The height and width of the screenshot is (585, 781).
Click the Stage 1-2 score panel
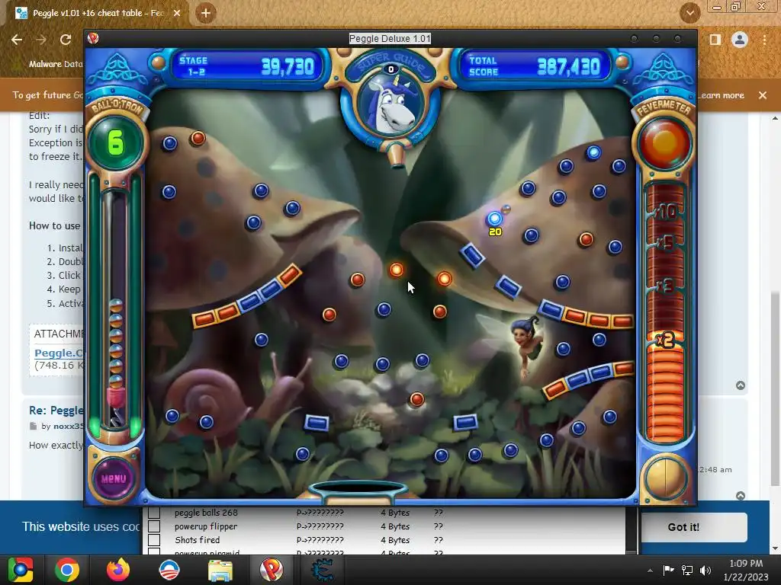coord(246,66)
